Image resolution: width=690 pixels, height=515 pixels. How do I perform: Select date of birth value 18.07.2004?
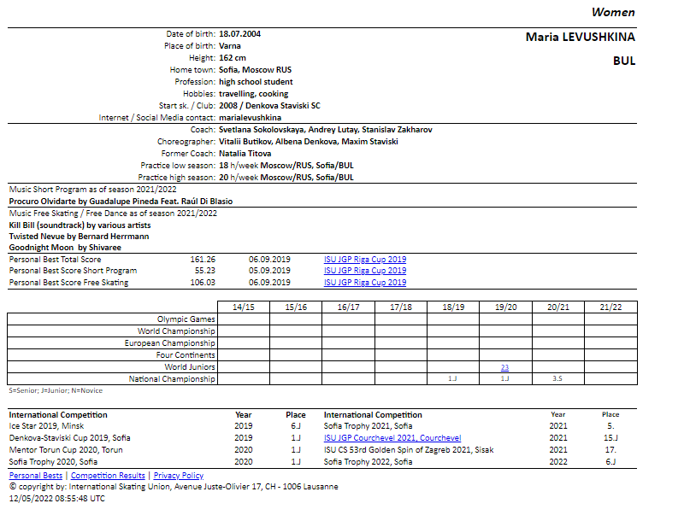click(240, 34)
